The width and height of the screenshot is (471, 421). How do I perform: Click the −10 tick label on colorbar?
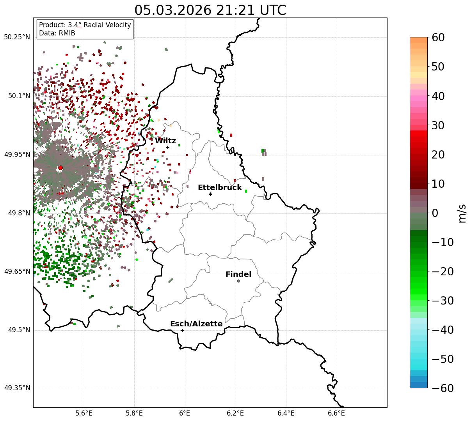tap(443, 242)
